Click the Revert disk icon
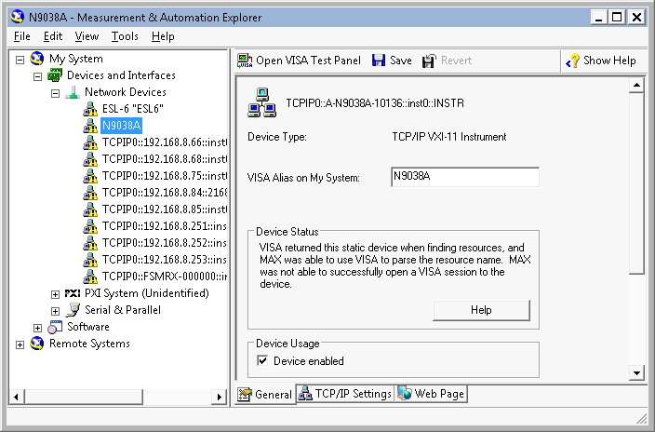Screen dimensions: 655x432 [x=429, y=61]
